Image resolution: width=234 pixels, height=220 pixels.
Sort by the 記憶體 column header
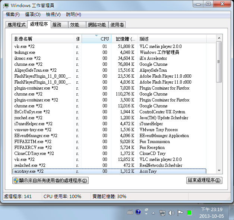click(124, 39)
